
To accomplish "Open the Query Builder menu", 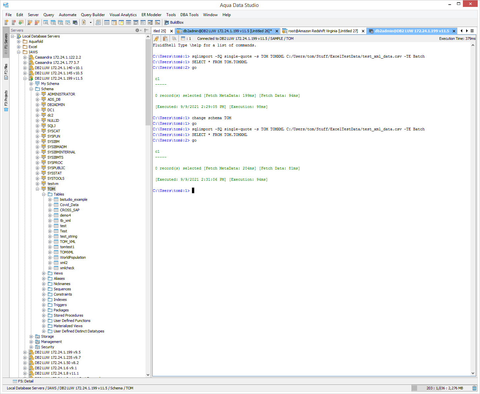I will pyautogui.click(x=93, y=15).
